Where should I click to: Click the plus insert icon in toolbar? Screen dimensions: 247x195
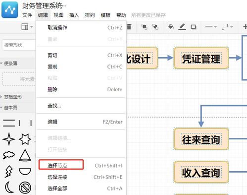pos(245,27)
